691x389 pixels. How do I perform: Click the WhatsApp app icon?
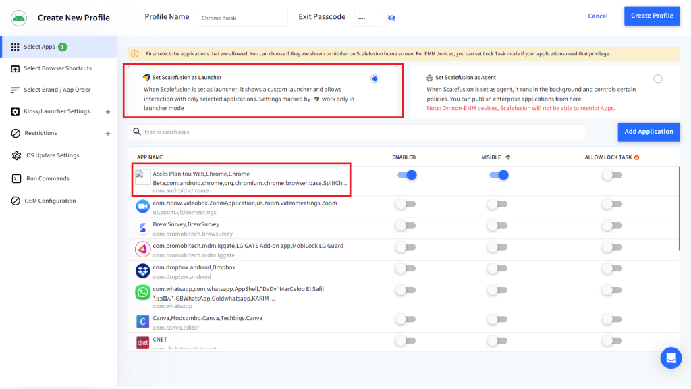click(x=143, y=292)
